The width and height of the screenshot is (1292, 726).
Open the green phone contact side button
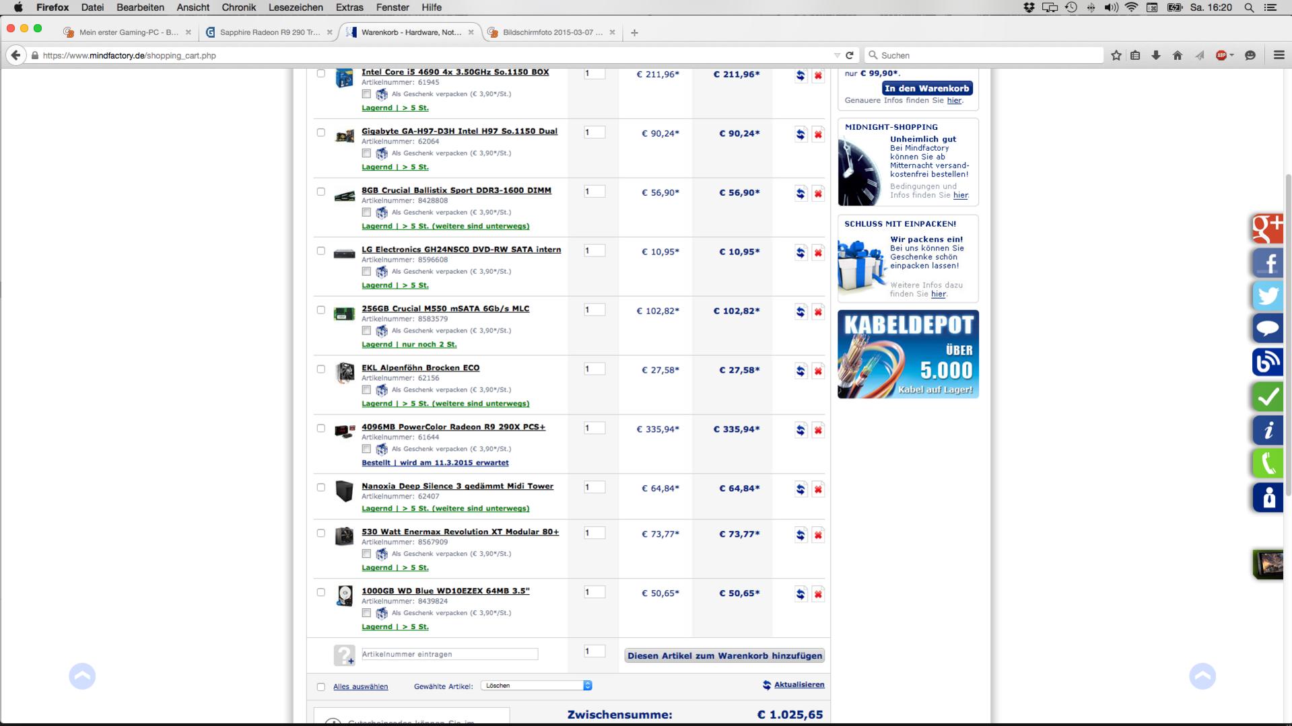[1268, 464]
